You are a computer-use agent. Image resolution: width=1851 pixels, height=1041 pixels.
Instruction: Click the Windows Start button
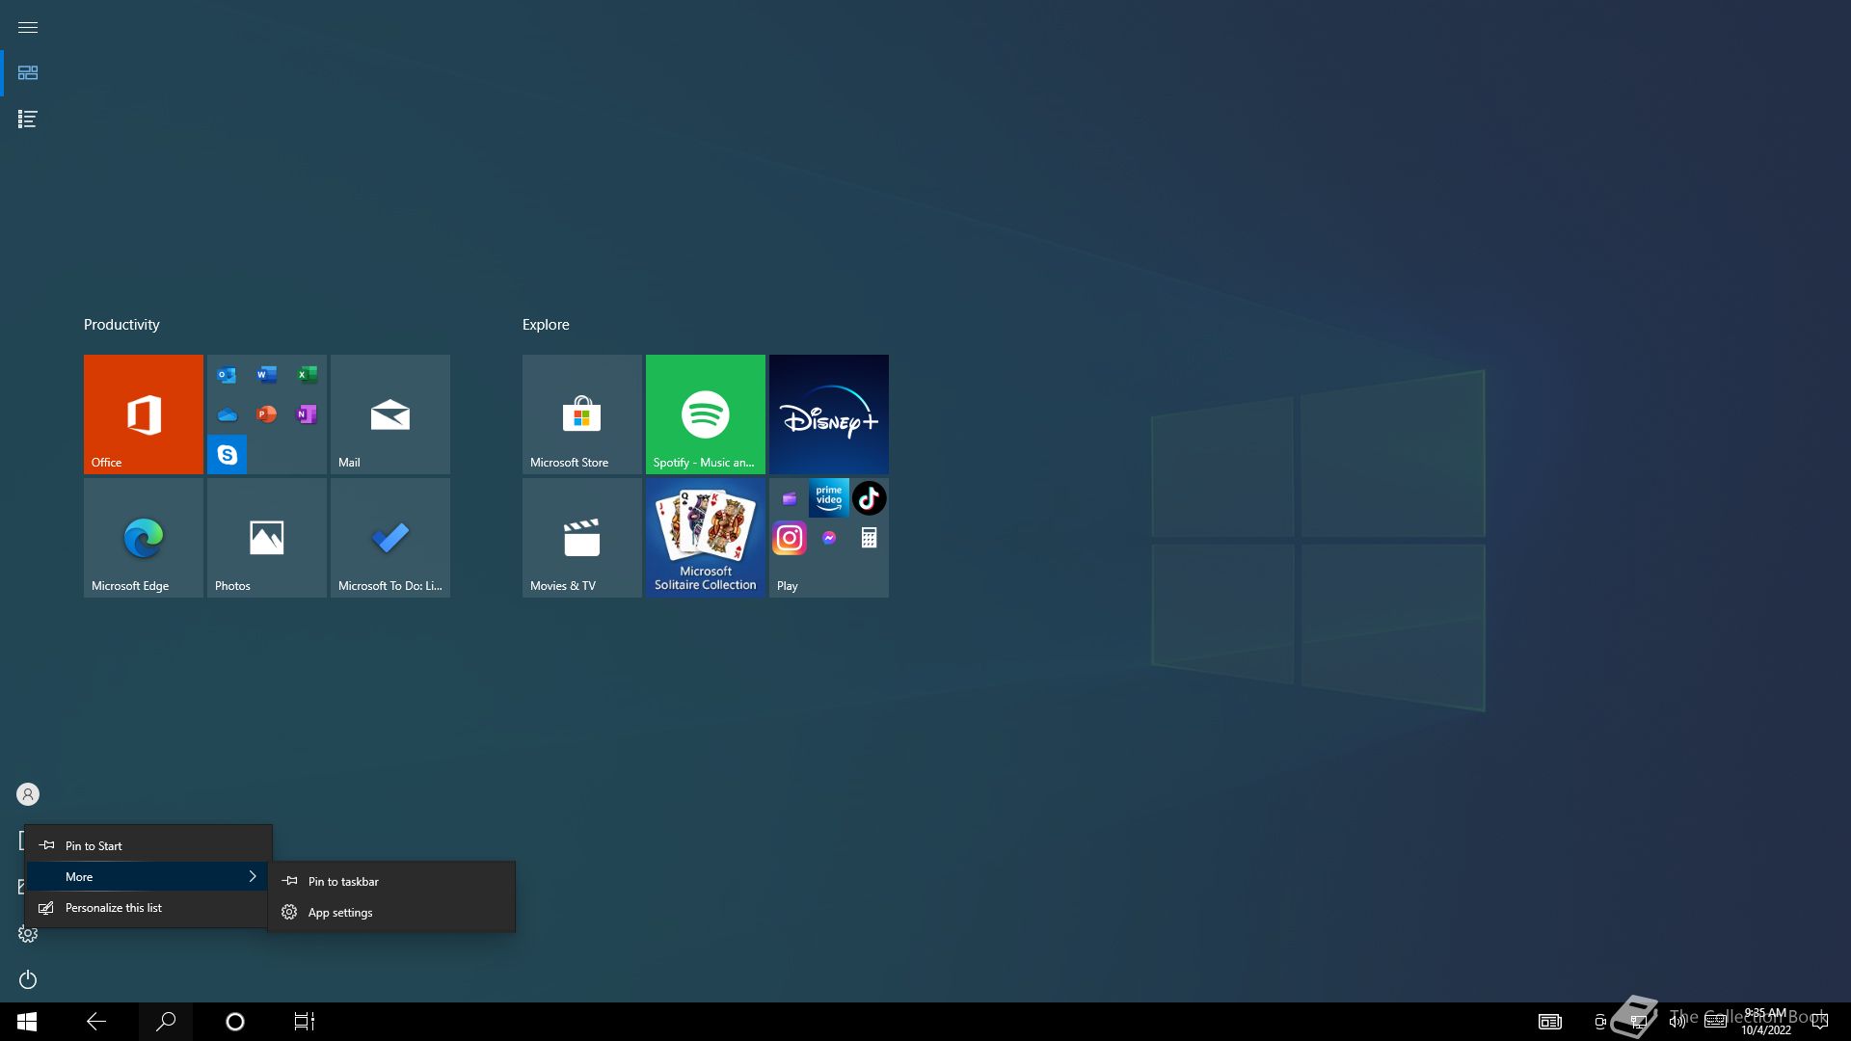point(27,1022)
